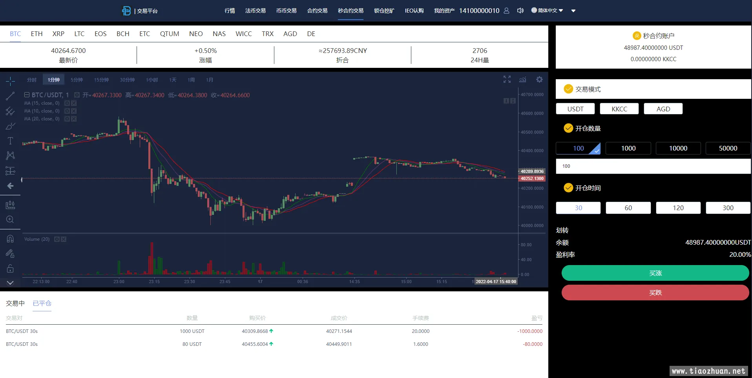Expand the drawing toolbar bottom chevron
This screenshot has height=378, width=752.
[10, 283]
